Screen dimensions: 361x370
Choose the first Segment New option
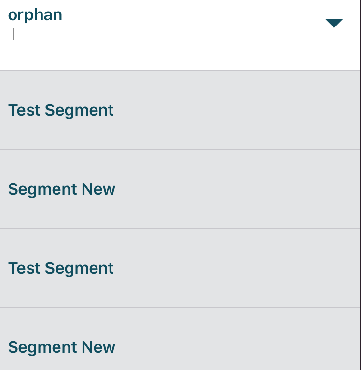[x=62, y=189]
